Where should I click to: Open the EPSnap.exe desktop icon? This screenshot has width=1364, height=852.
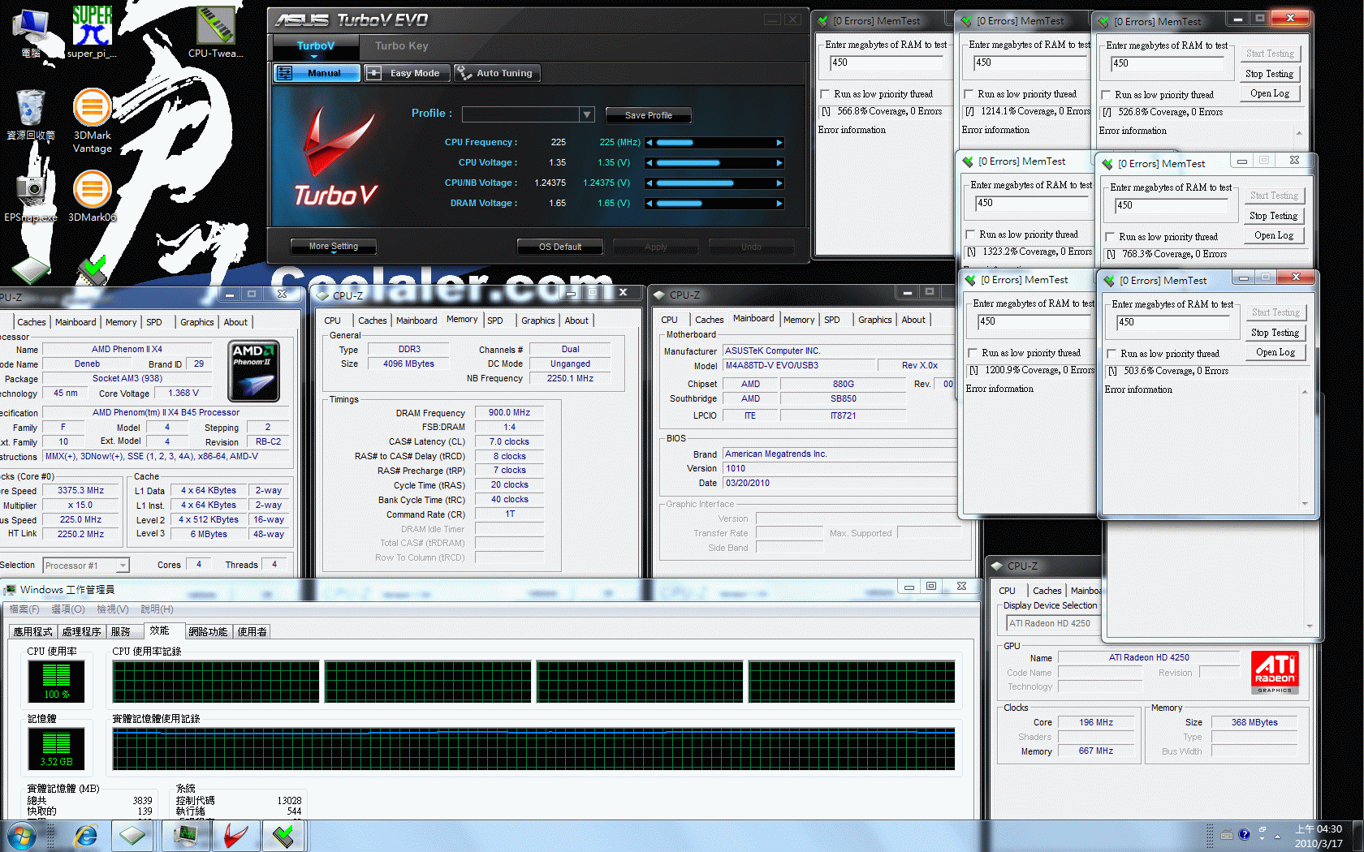[x=31, y=196]
